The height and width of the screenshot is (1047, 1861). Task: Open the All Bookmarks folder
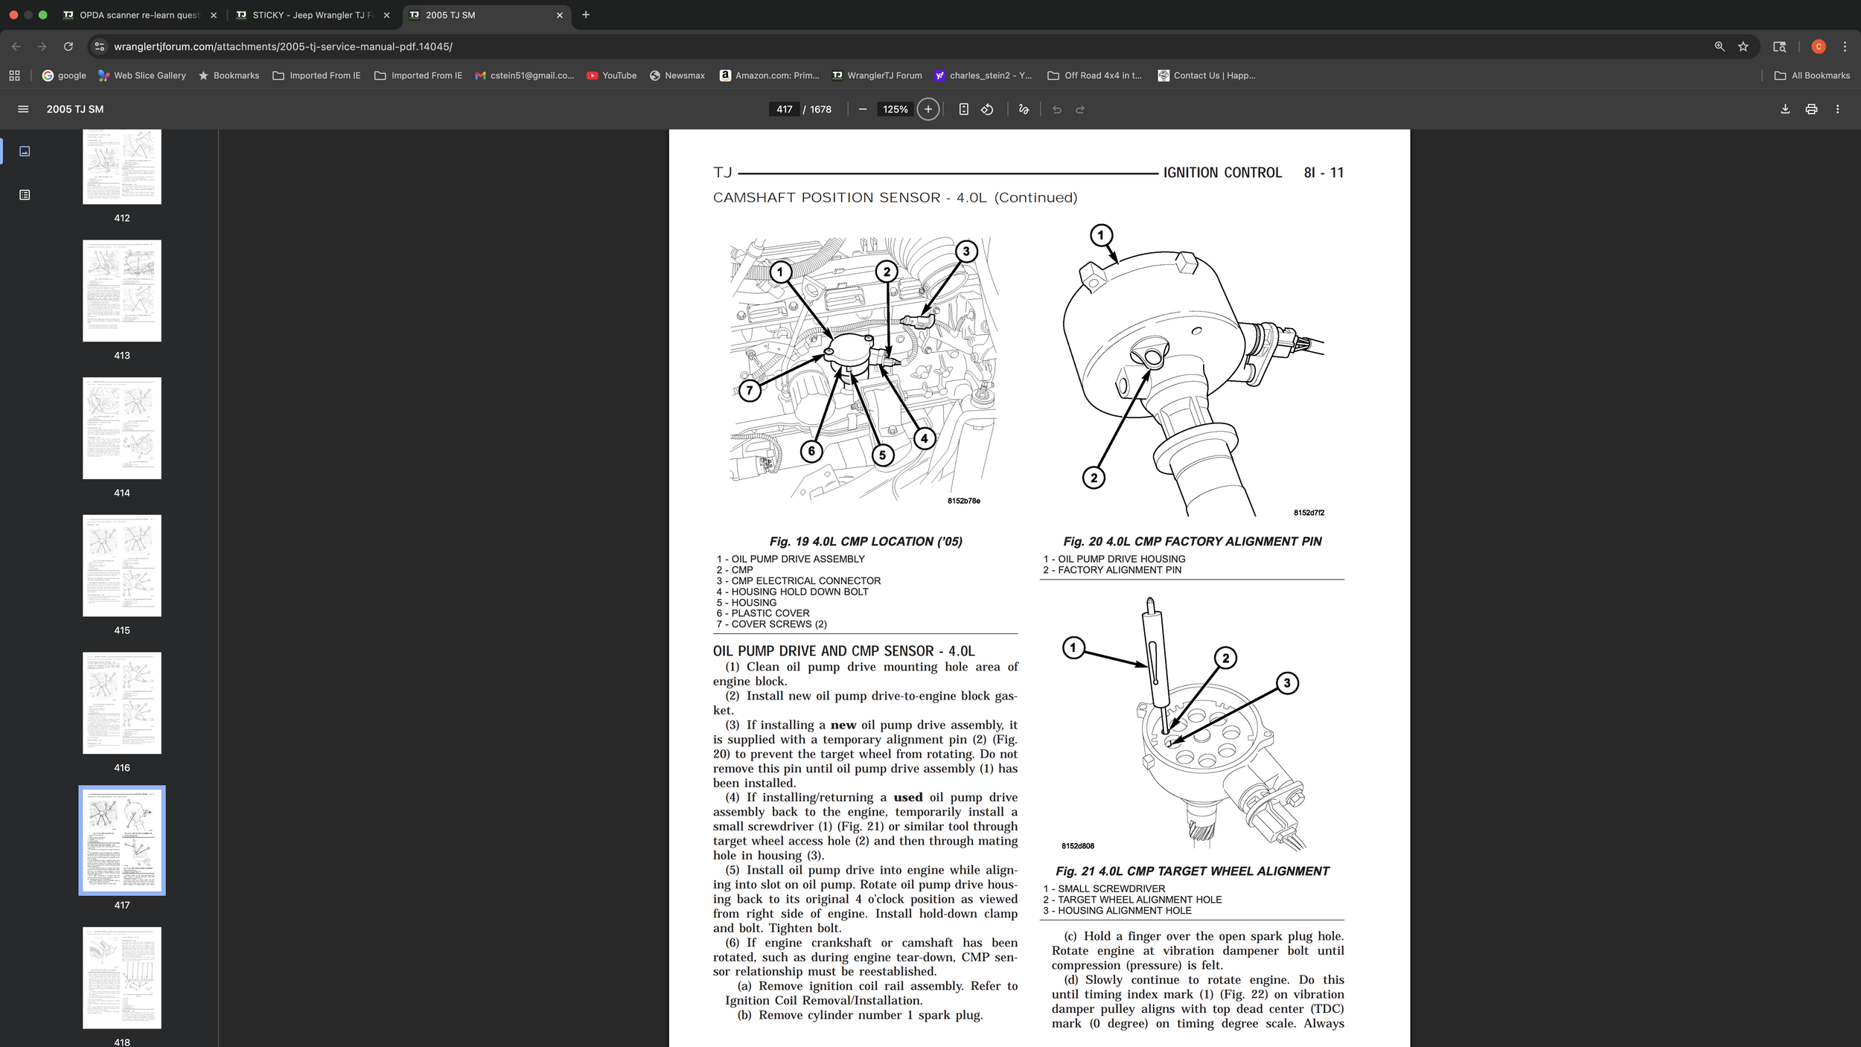(x=1812, y=75)
